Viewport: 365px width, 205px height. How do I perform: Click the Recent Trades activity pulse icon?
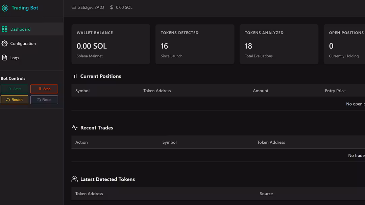coord(75,128)
